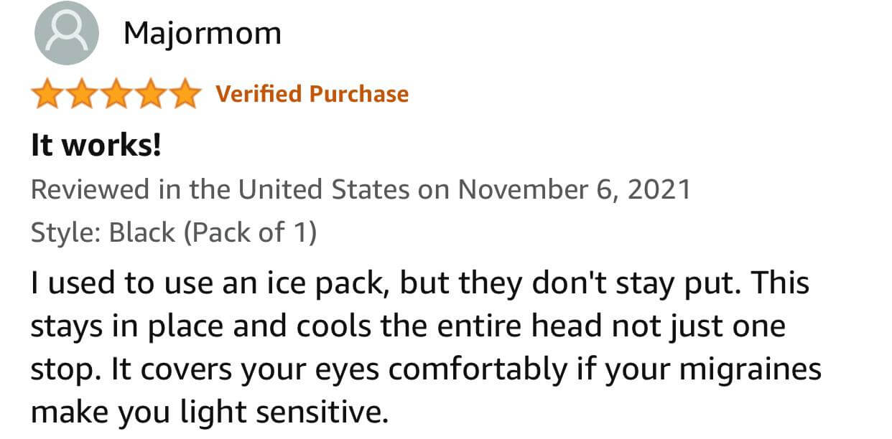Click the "(Pack of 1)" text

[250, 232]
